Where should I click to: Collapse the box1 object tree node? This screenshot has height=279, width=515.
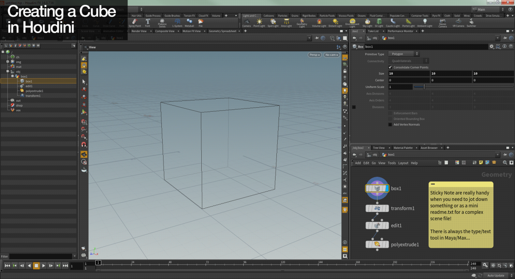pyautogui.click(x=12, y=76)
